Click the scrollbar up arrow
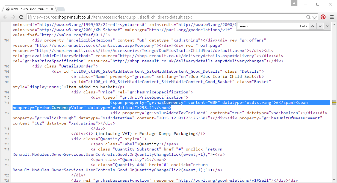Screen dimensions: 337x183 click(x=334, y=24)
